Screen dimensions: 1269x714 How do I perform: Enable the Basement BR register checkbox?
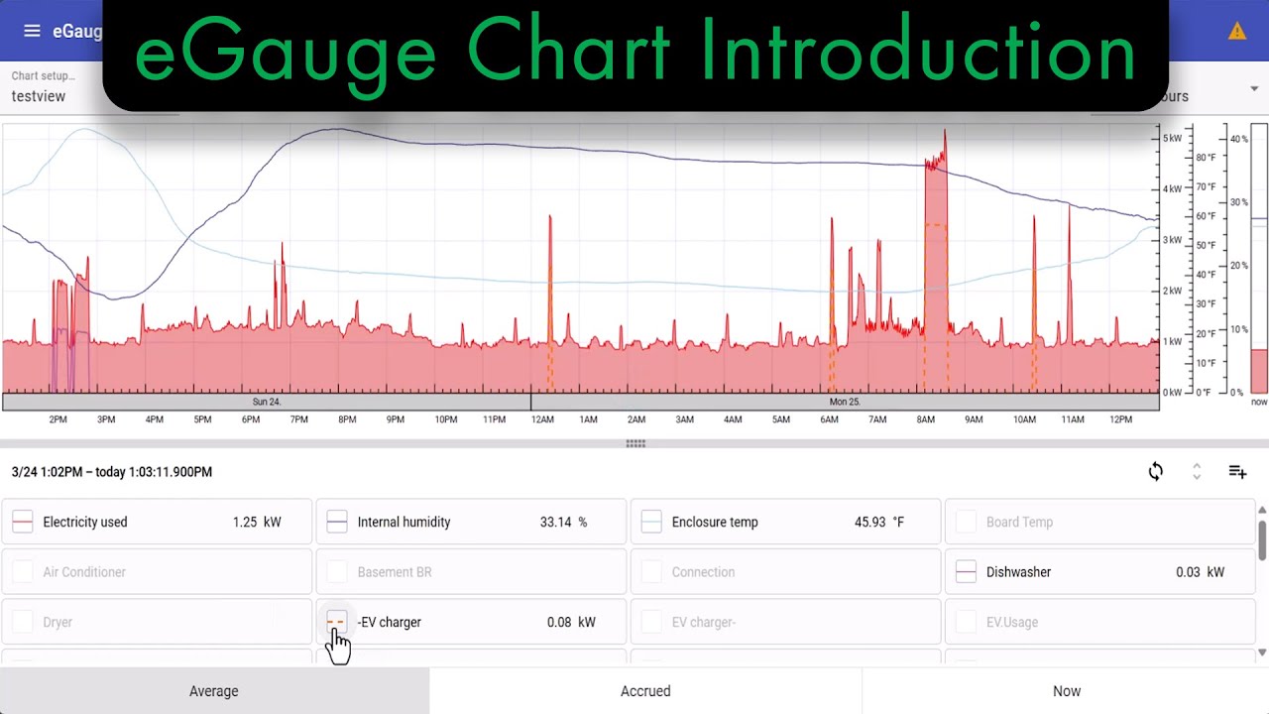tap(337, 572)
